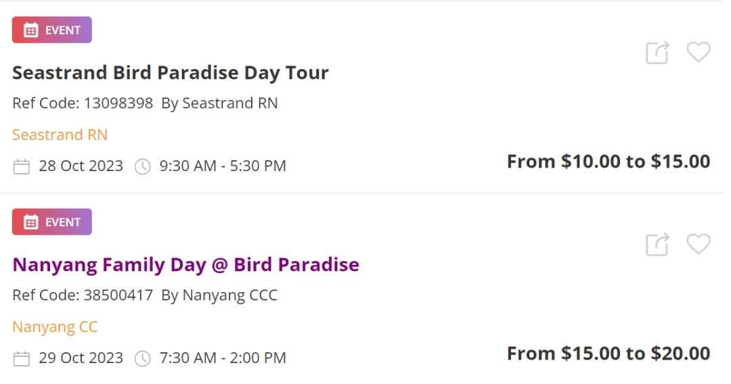The width and height of the screenshot is (731, 384).
Task: Click the 28 Oct 2023 date
Action: click(x=81, y=166)
